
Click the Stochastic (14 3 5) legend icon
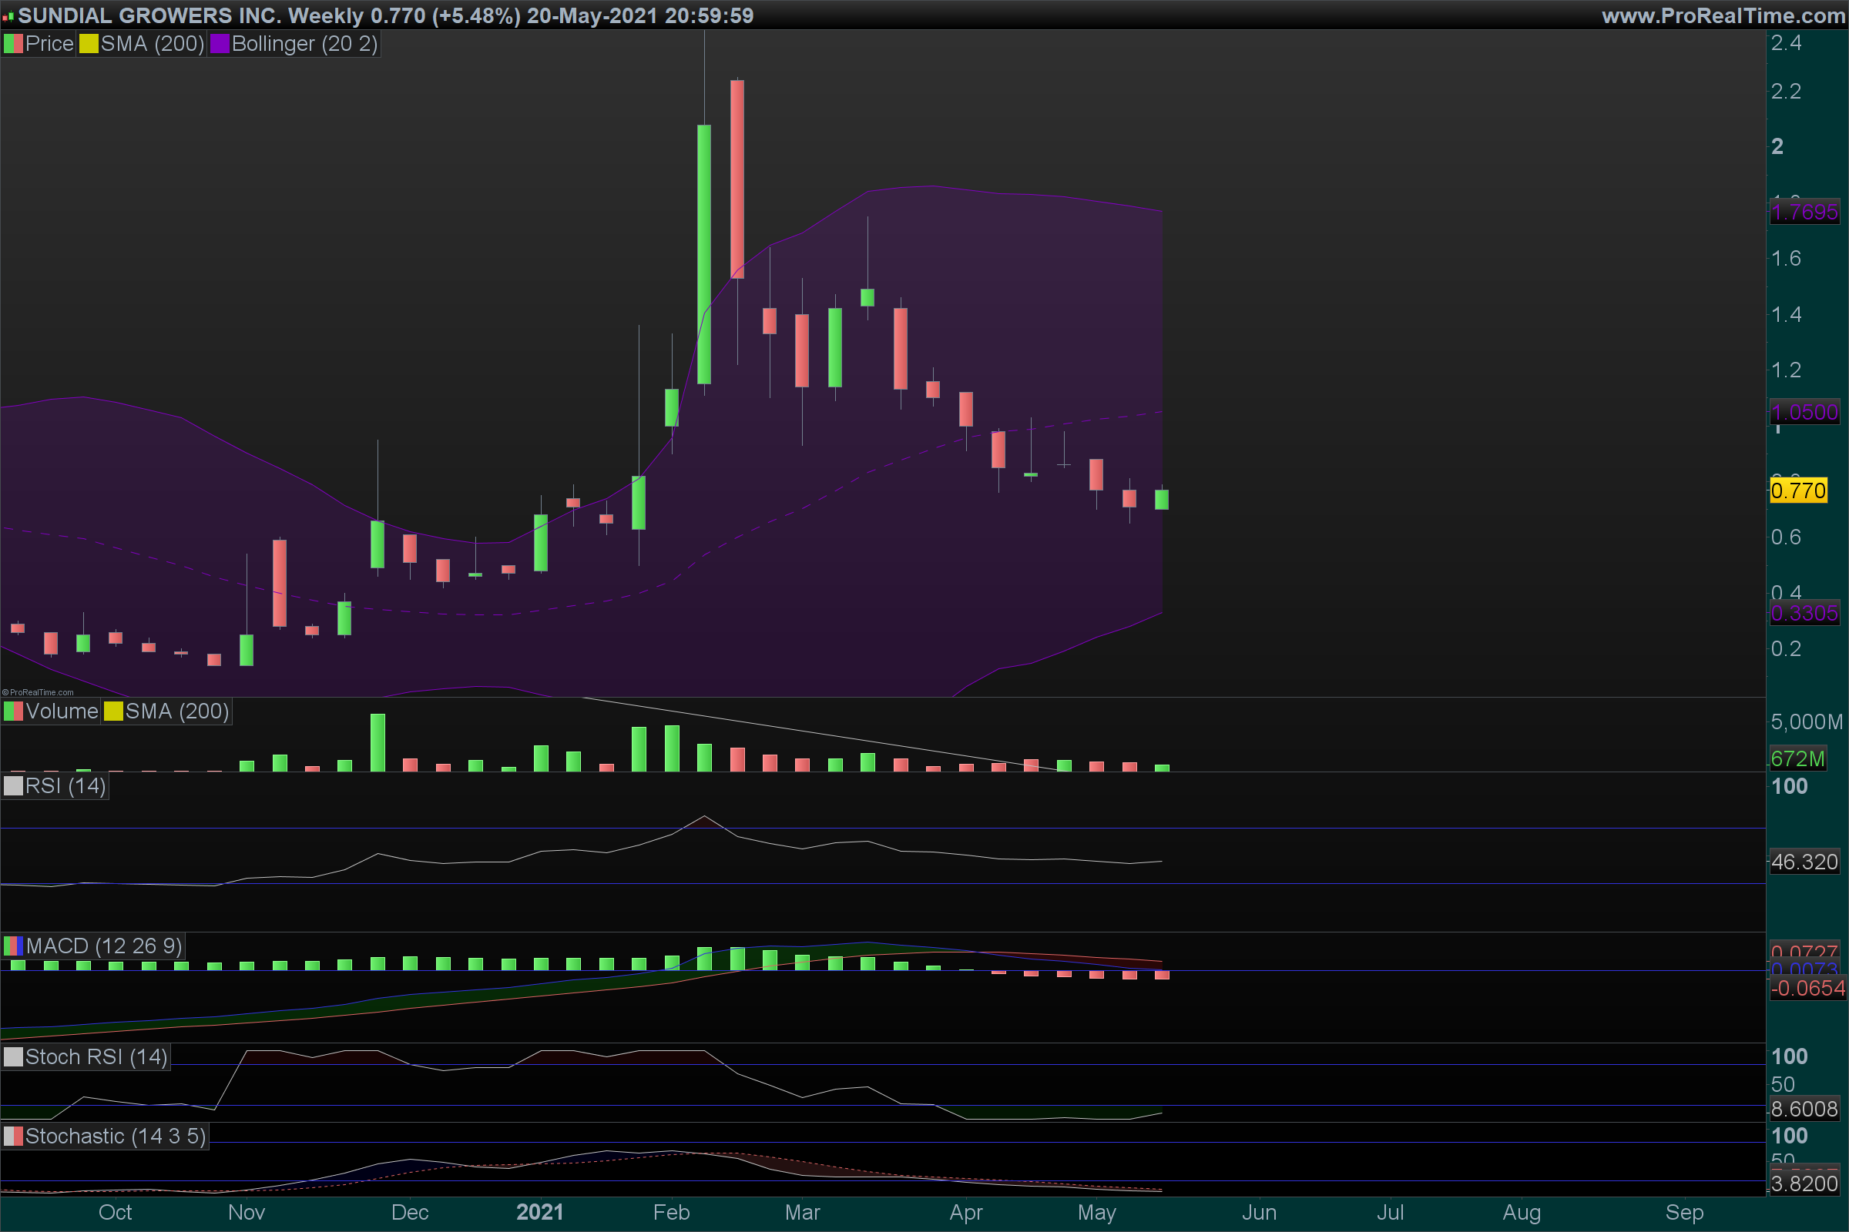pyautogui.click(x=13, y=1137)
